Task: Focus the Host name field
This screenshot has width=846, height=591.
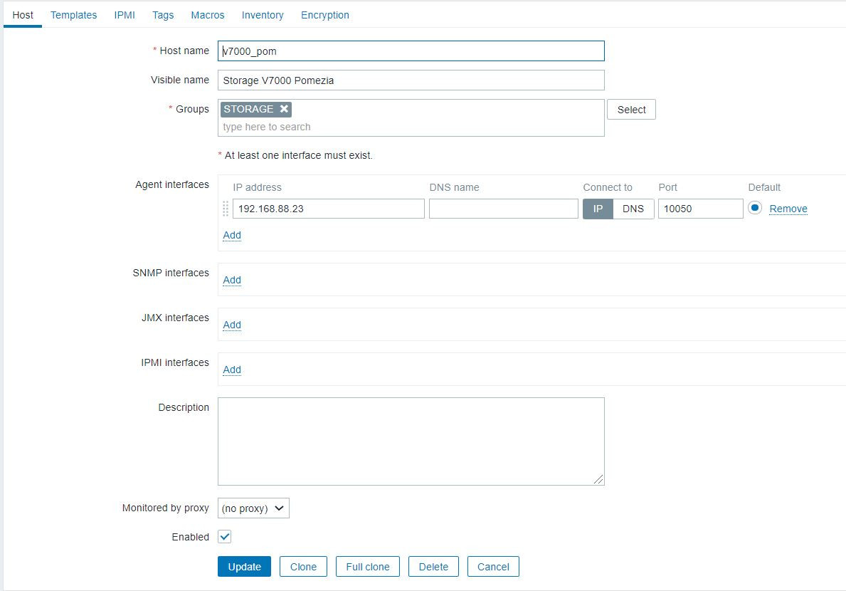Action: click(x=411, y=51)
